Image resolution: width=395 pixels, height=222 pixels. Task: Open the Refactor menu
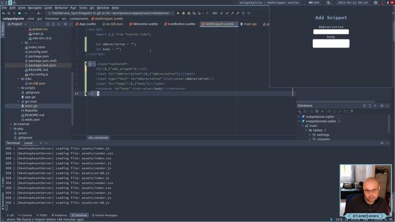(x=62, y=8)
